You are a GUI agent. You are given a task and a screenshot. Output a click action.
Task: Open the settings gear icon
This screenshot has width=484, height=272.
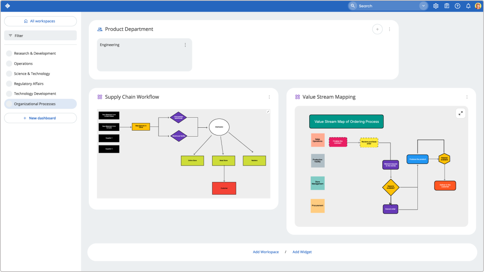[x=436, y=6]
